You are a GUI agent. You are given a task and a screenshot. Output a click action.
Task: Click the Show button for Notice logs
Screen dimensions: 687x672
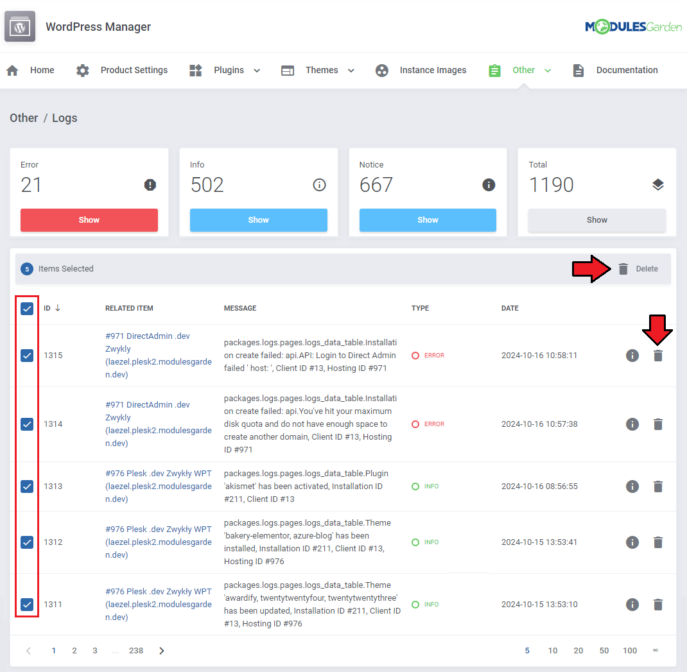point(428,220)
